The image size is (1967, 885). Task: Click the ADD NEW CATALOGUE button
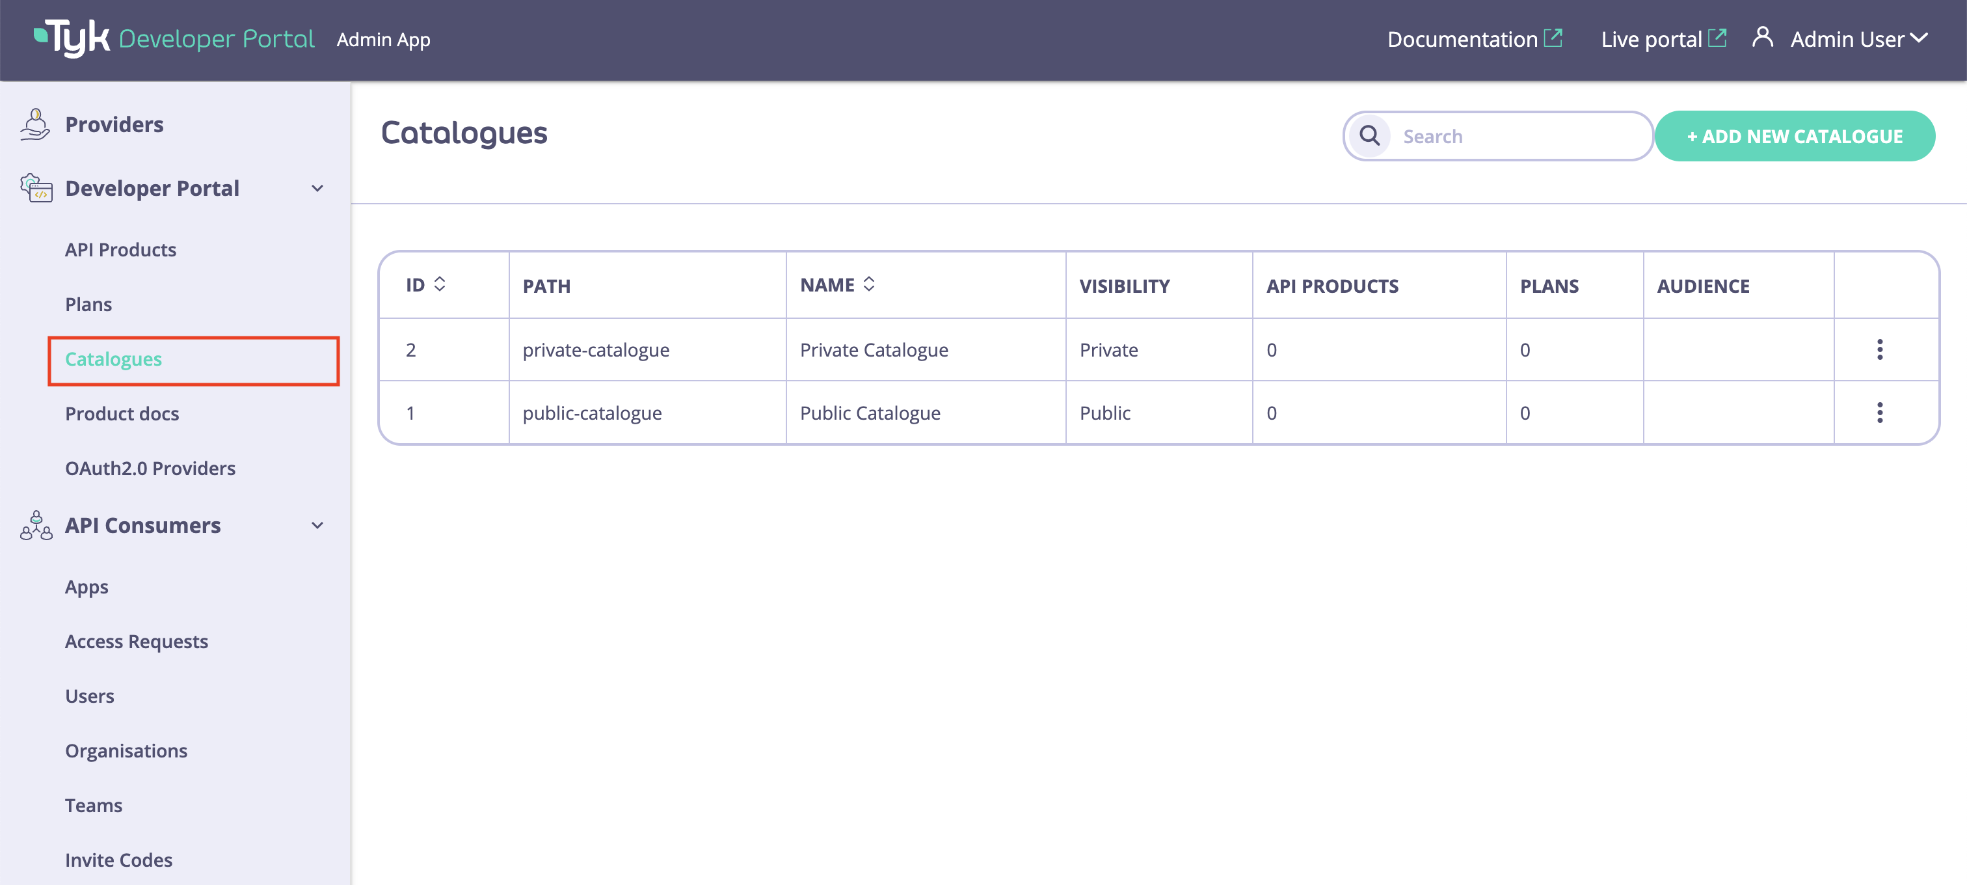[x=1795, y=136]
